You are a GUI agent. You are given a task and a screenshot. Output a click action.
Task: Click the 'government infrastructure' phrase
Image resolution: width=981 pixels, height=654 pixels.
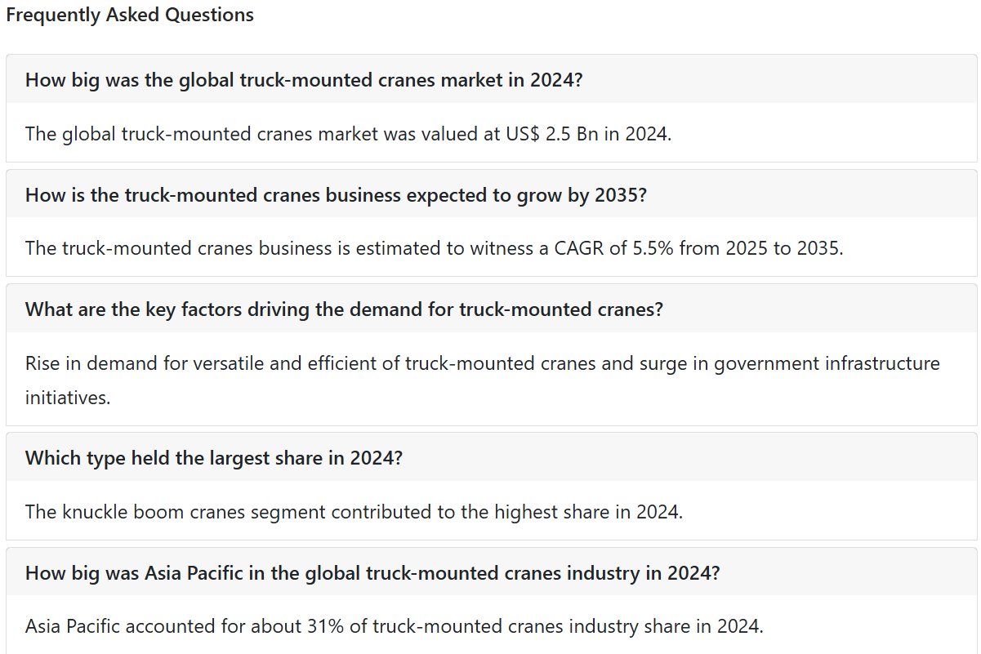pos(827,363)
